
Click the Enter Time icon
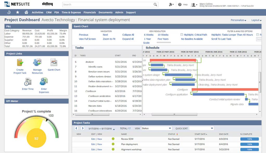click(28, 82)
